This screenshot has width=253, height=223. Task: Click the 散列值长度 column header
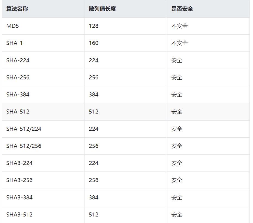[102, 9]
